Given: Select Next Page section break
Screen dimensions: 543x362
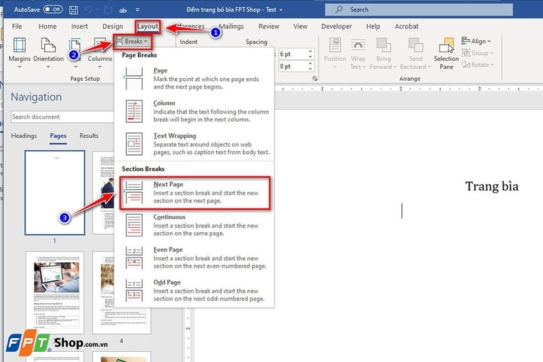Looking at the screenshot, I should [194, 192].
